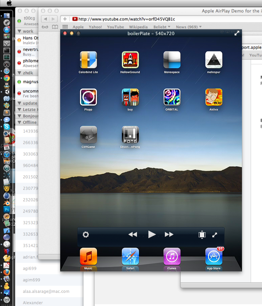Expand the Beliebt bookmarks dropdown

[x=162, y=27]
